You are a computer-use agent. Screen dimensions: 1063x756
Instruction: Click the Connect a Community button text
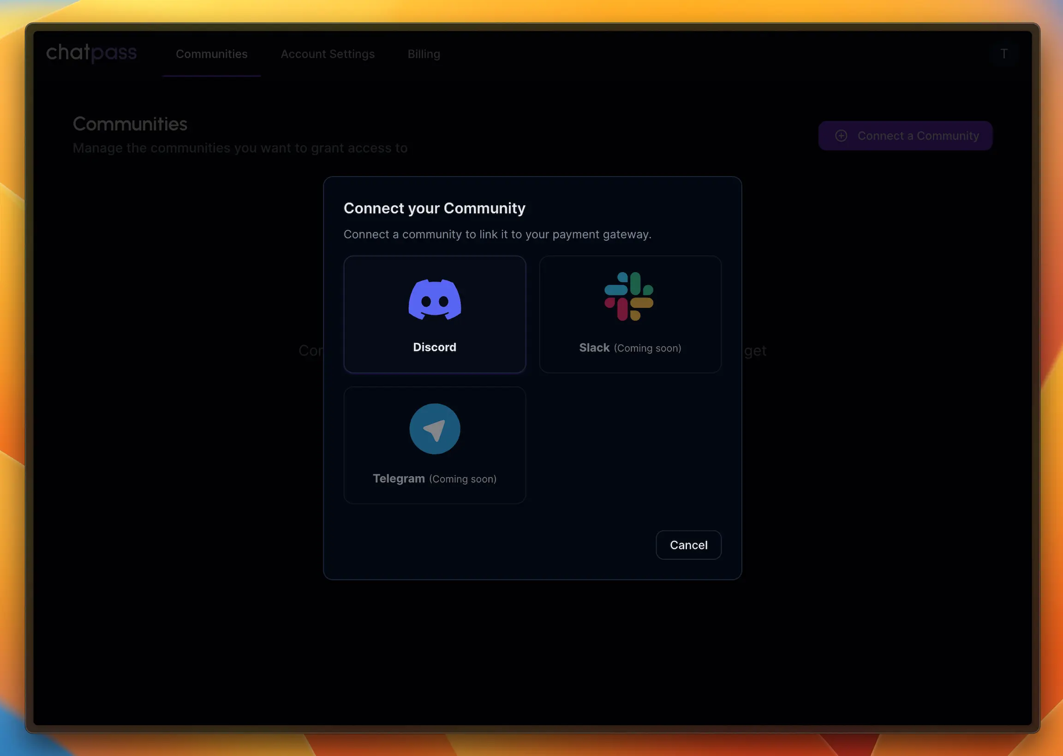[918, 136]
